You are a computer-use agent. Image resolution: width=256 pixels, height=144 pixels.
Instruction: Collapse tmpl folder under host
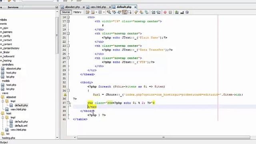click(x=3, y=118)
